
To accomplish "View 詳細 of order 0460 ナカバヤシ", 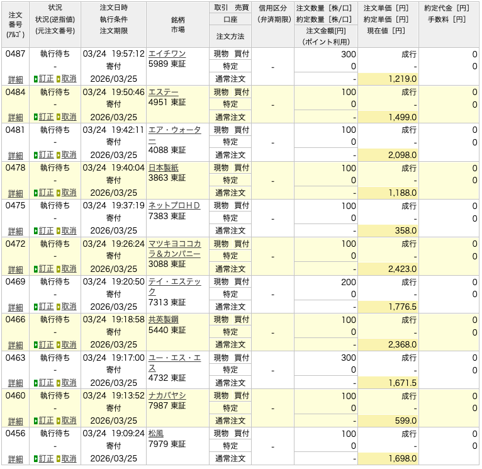I will pos(15,421).
